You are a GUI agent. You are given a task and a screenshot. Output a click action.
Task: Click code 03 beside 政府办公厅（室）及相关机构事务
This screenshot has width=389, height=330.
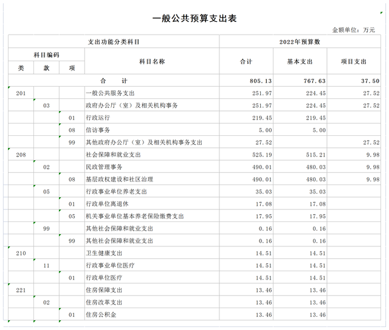(x=46, y=106)
